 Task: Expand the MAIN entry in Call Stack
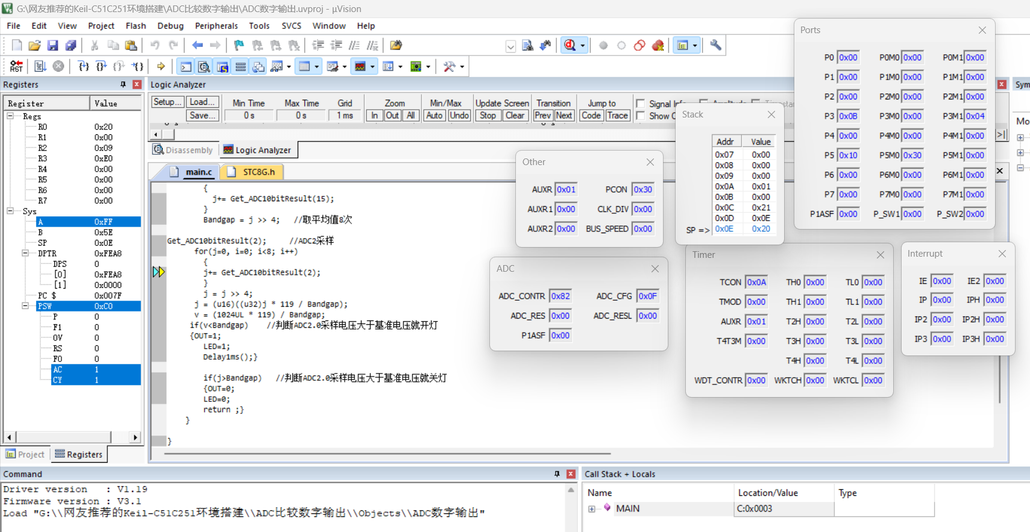click(x=592, y=509)
